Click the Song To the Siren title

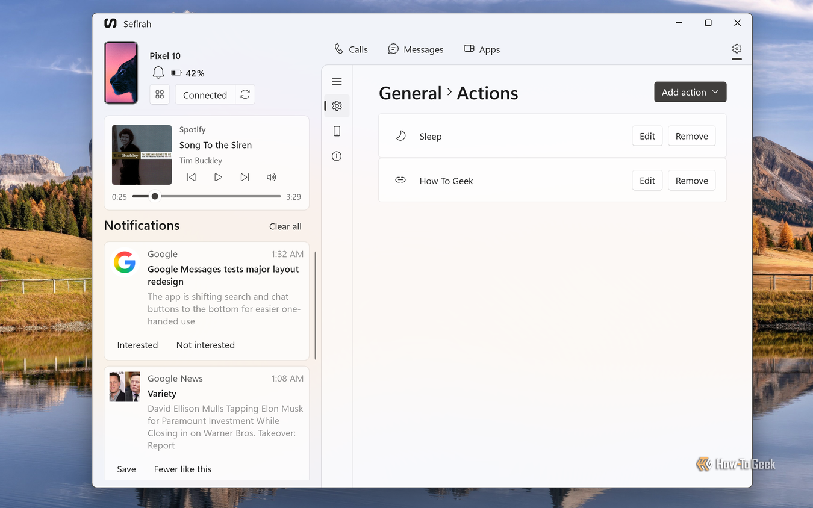[216, 145]
